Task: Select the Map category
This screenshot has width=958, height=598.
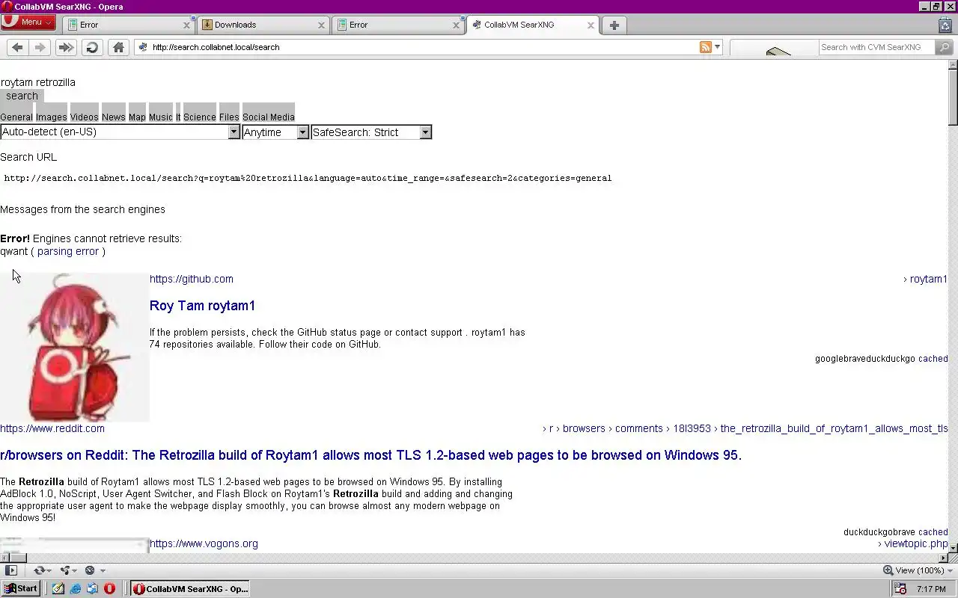Action: tap(137, 117)
